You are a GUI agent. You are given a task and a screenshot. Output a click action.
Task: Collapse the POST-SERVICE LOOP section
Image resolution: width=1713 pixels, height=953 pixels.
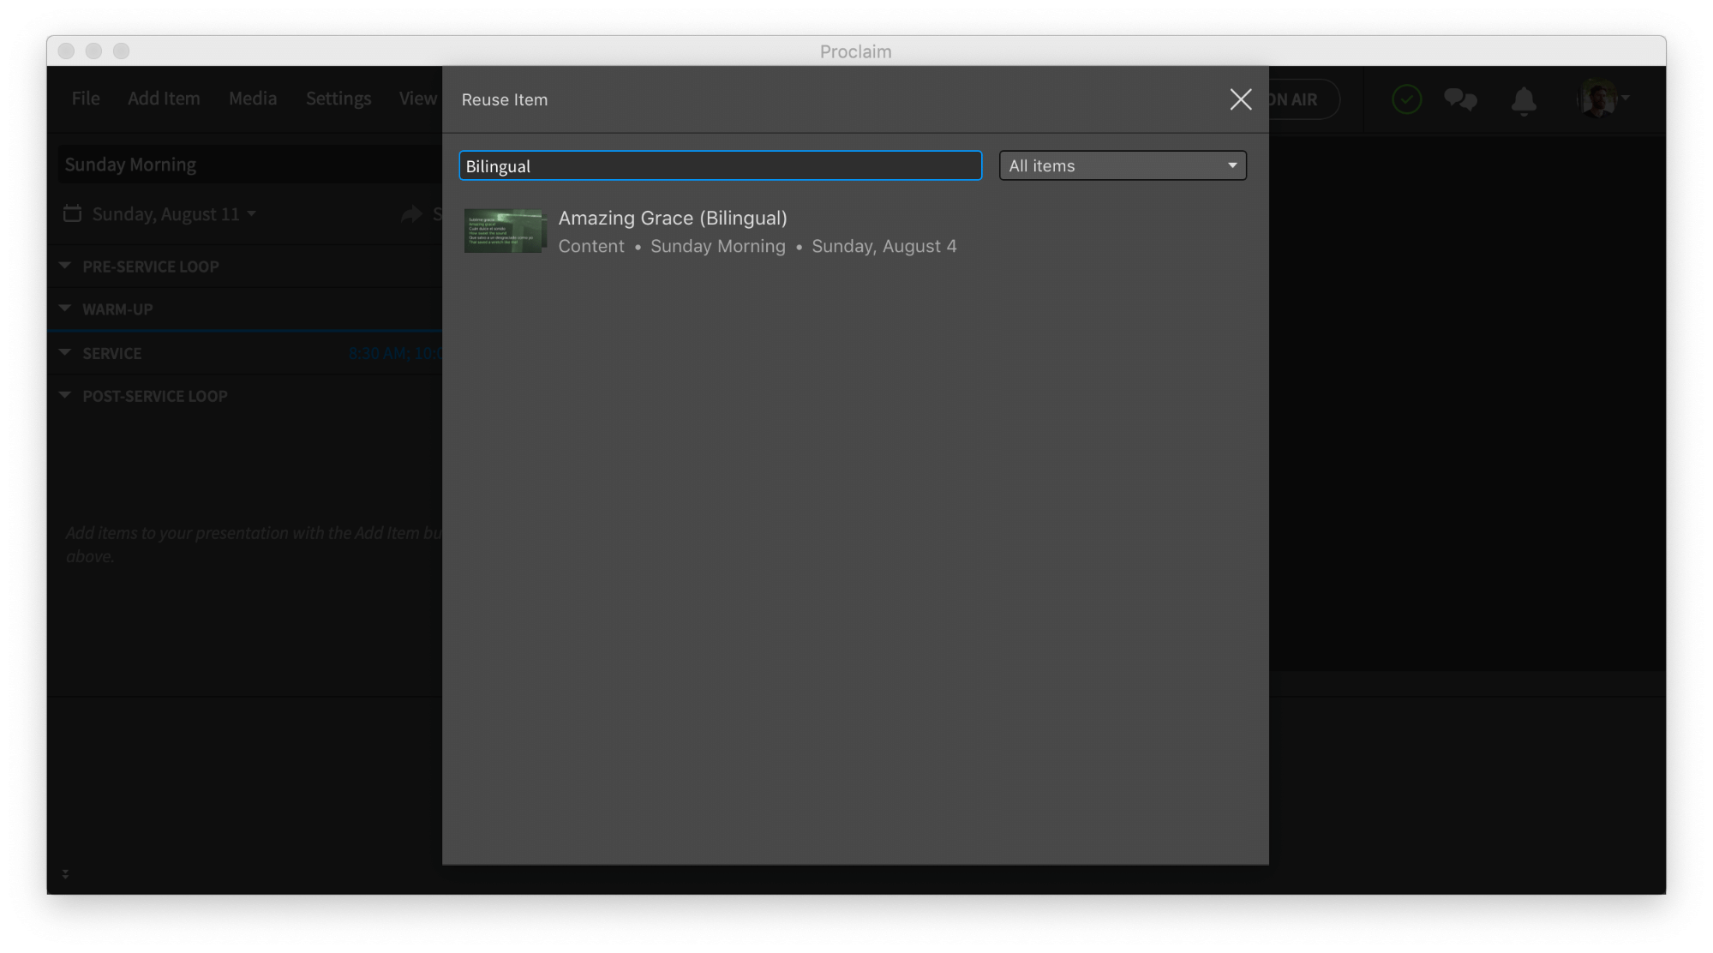[65, 395]
